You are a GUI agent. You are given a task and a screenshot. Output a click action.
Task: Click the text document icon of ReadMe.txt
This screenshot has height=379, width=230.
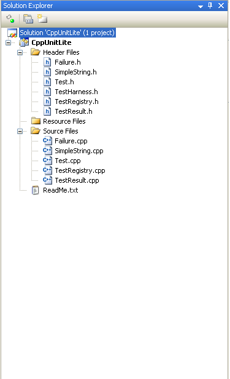[35, 190]
